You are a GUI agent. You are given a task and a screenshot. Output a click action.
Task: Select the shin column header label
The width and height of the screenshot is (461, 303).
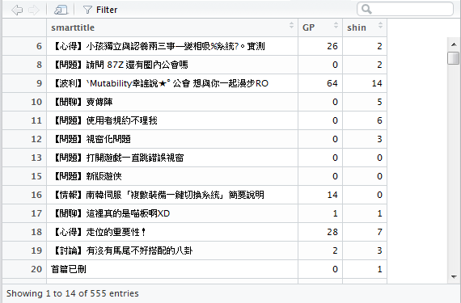pos(357,27)
